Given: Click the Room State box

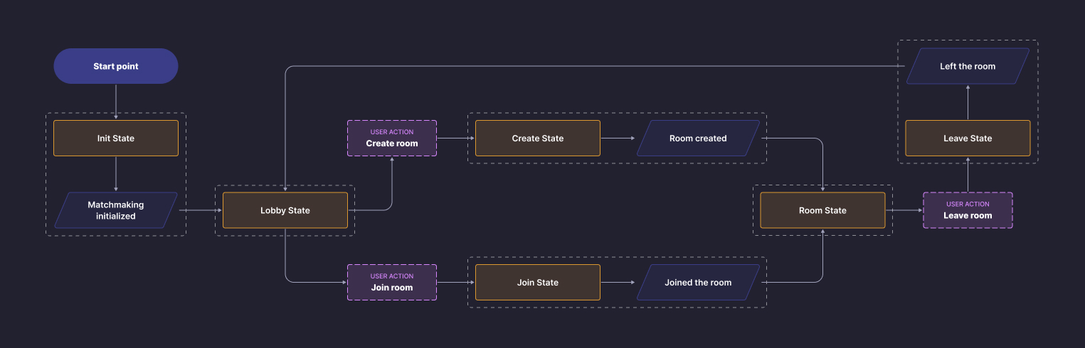Looking at the screenshot, I should pos(822,210).
